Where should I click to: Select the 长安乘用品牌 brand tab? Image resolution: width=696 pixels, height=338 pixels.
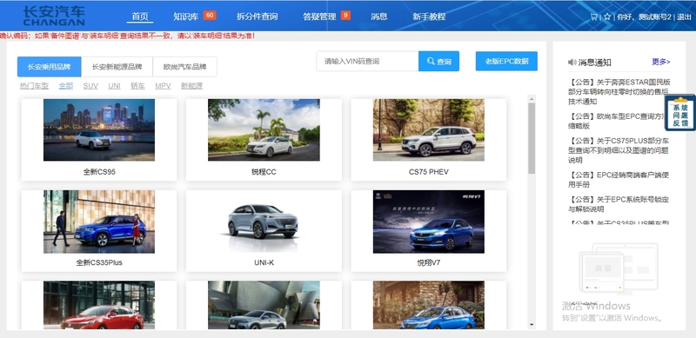tap(50, 67)
